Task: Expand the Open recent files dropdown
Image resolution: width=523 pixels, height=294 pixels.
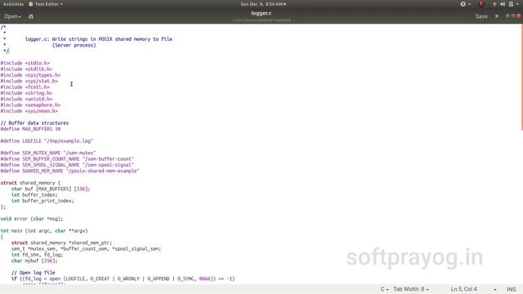Action: point(13,16)
